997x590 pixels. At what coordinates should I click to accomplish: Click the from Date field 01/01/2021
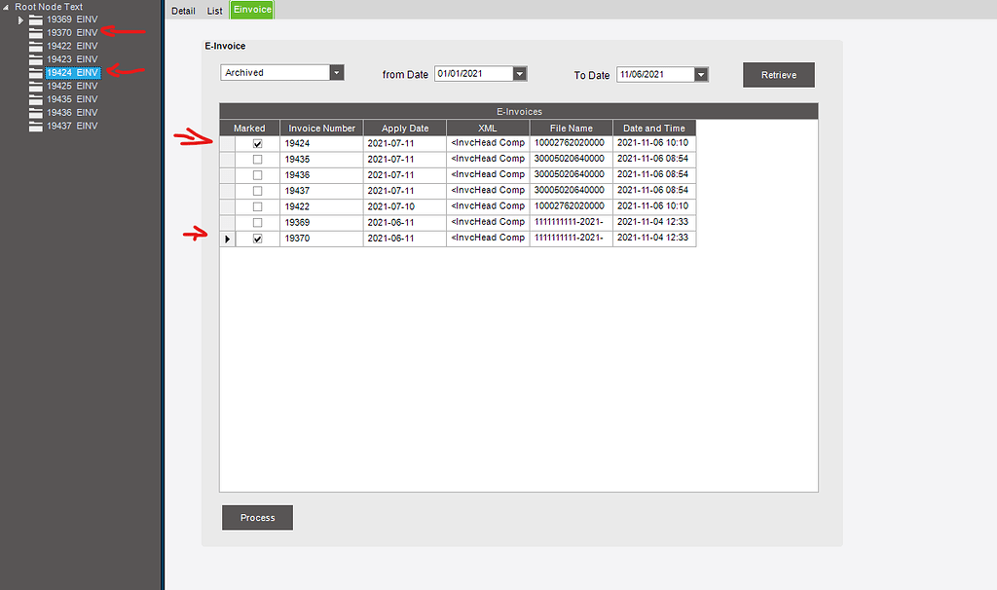474,74
